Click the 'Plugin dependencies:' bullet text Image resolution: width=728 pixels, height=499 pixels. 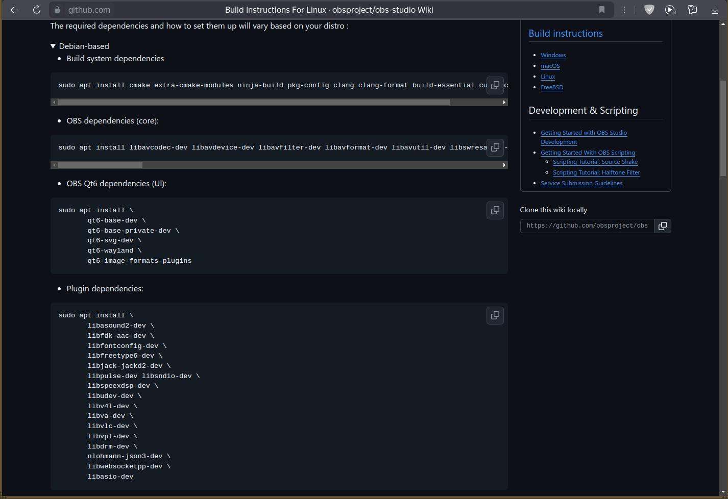pos(105,288)
